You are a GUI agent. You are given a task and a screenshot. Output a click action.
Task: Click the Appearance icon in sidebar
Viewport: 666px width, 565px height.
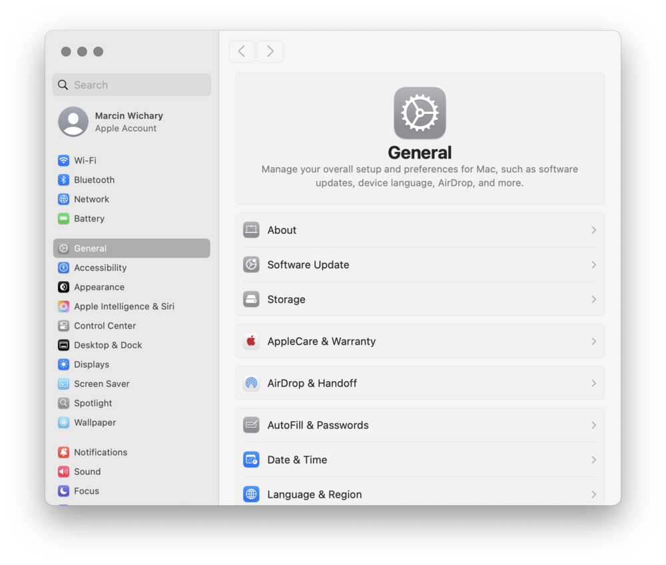click(x=63, y=287)
